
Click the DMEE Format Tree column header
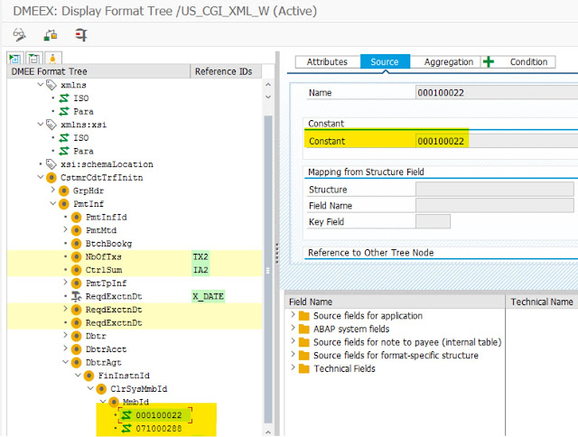(98, 71)
